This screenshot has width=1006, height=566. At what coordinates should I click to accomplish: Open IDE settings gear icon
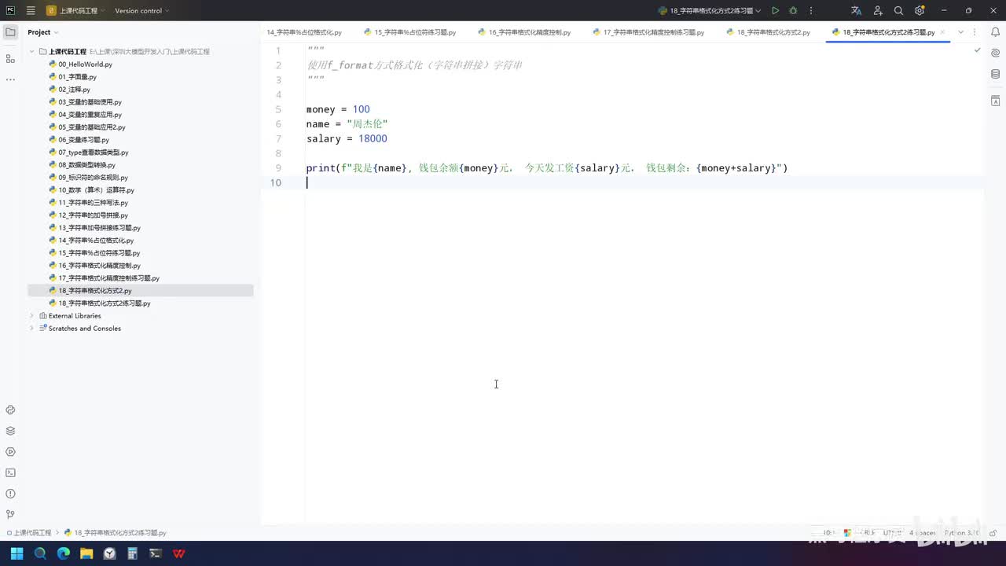point(920,11)
